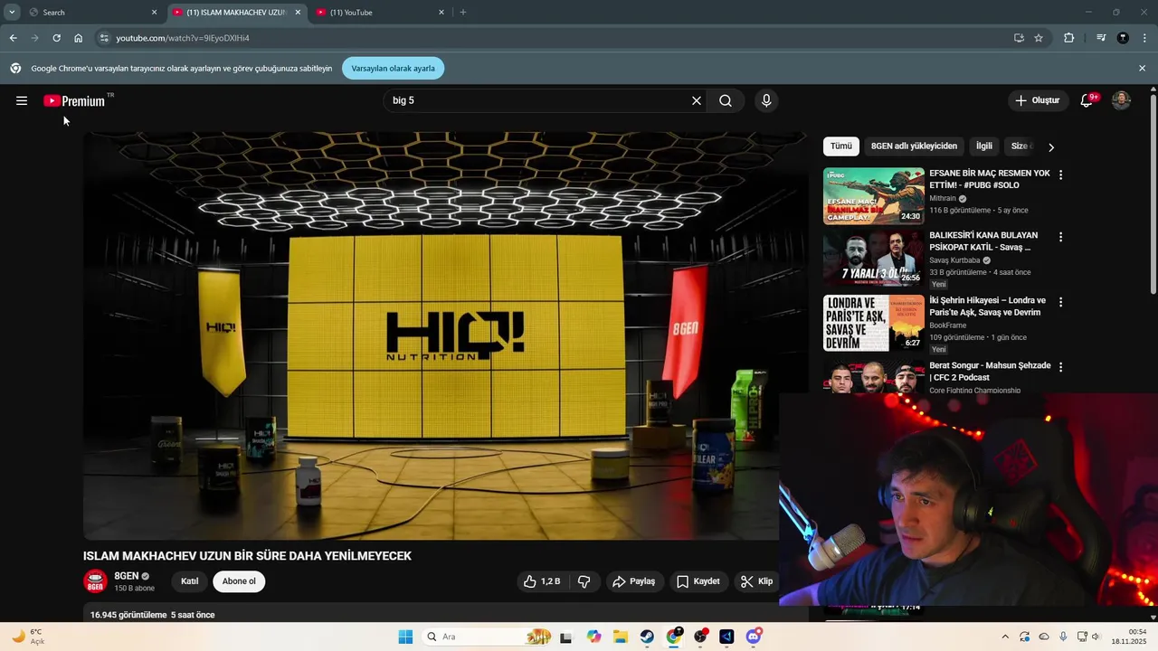Select the 8GEN adlı yükleyiciden chip
The width and height of the screenshot is (1158, 651).
[914, 146]
